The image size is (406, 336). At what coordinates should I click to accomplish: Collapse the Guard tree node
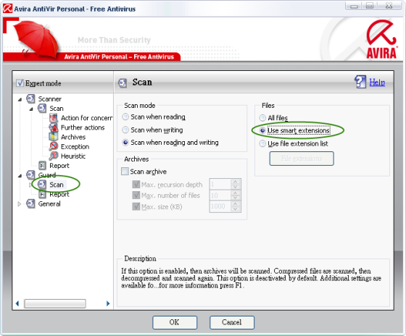click(x=20, y=176)
